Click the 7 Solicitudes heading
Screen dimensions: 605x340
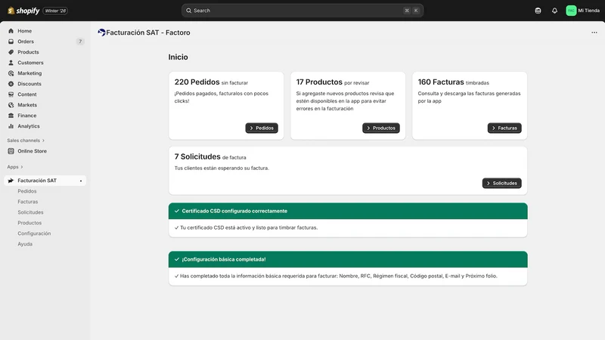coord(197,156)
